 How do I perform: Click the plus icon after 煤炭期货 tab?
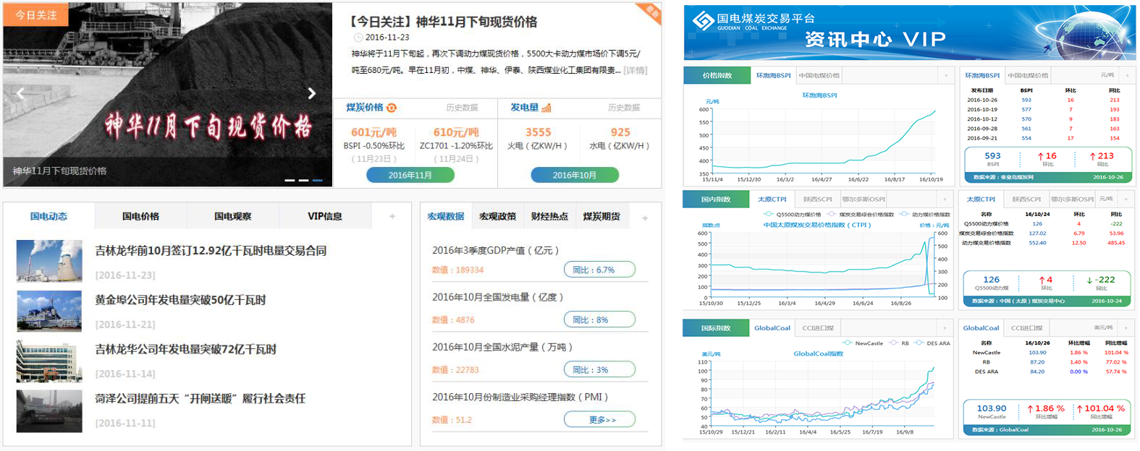[x=645, y=218]
